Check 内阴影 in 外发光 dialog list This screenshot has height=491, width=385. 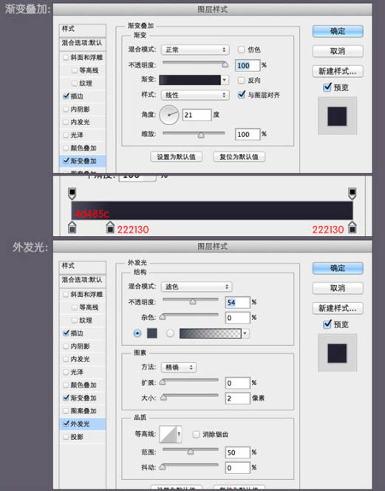(x=66, y=346)
